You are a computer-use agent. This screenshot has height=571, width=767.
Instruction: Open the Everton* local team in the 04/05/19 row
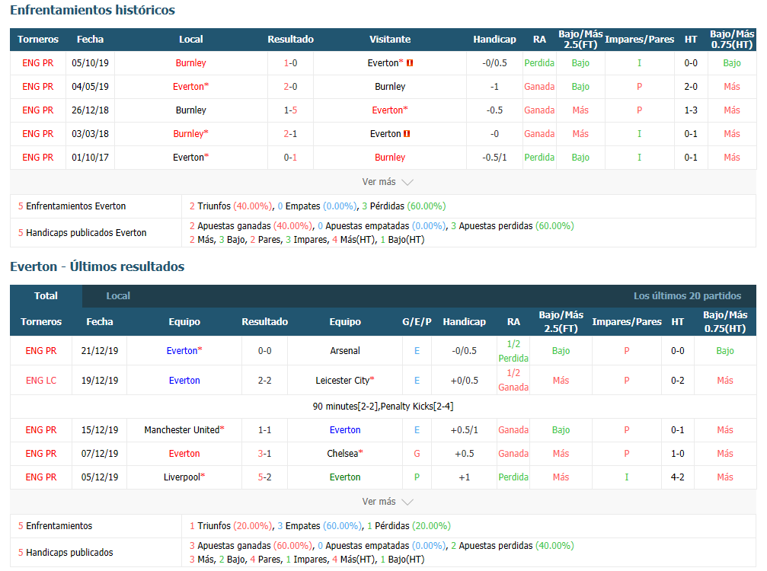[190, 87]
